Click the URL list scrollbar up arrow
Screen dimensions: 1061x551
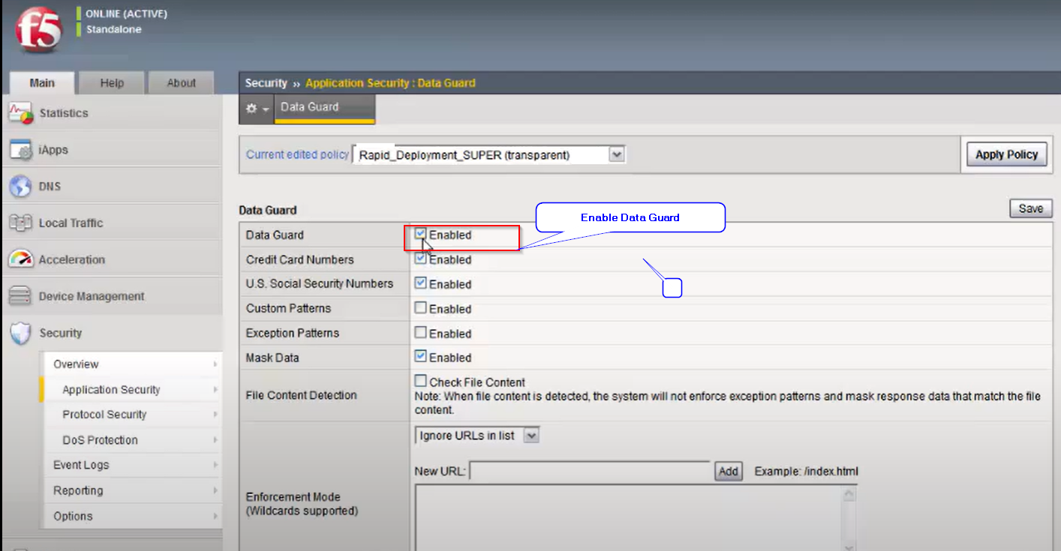pos(849,494)
